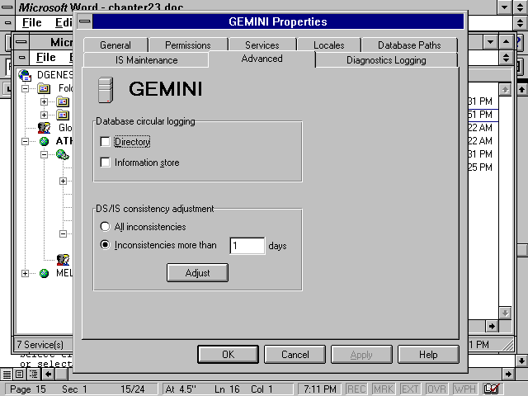The height and width of the screenshot is (396, 528).
Task: Collapse the Fol folder tree node
Action: point(25,88)
